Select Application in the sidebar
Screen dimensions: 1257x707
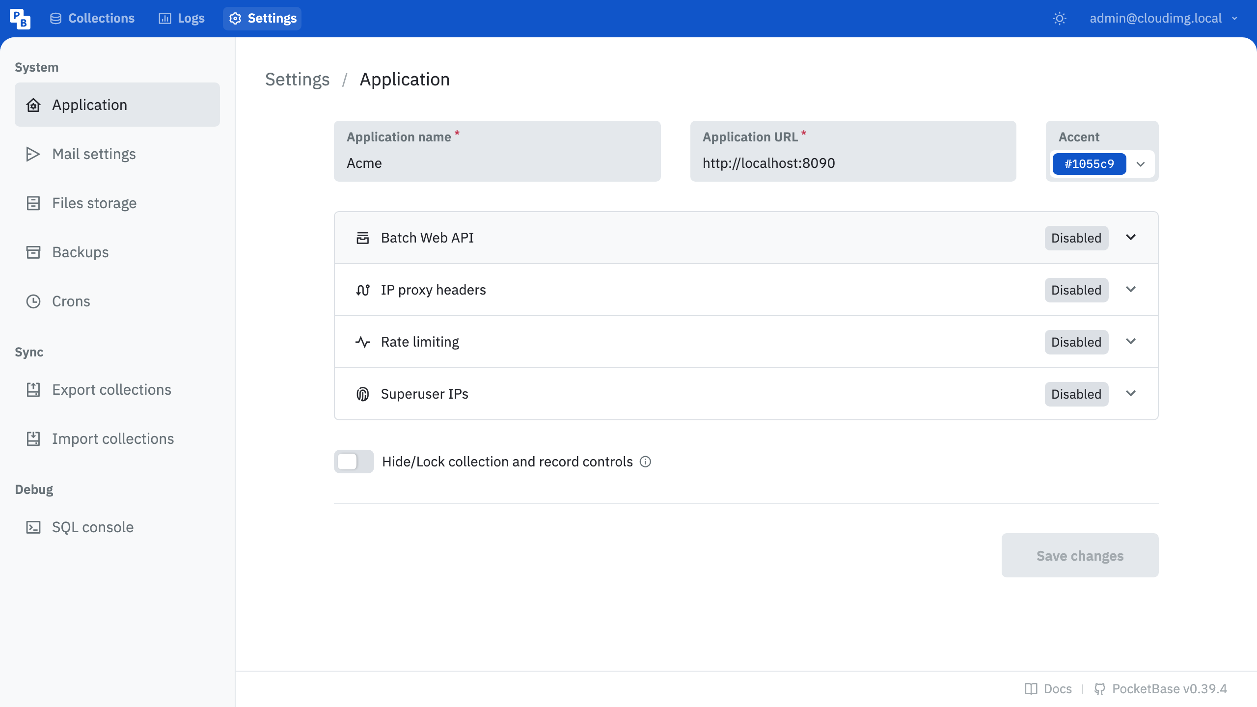[x=117, y=105]
